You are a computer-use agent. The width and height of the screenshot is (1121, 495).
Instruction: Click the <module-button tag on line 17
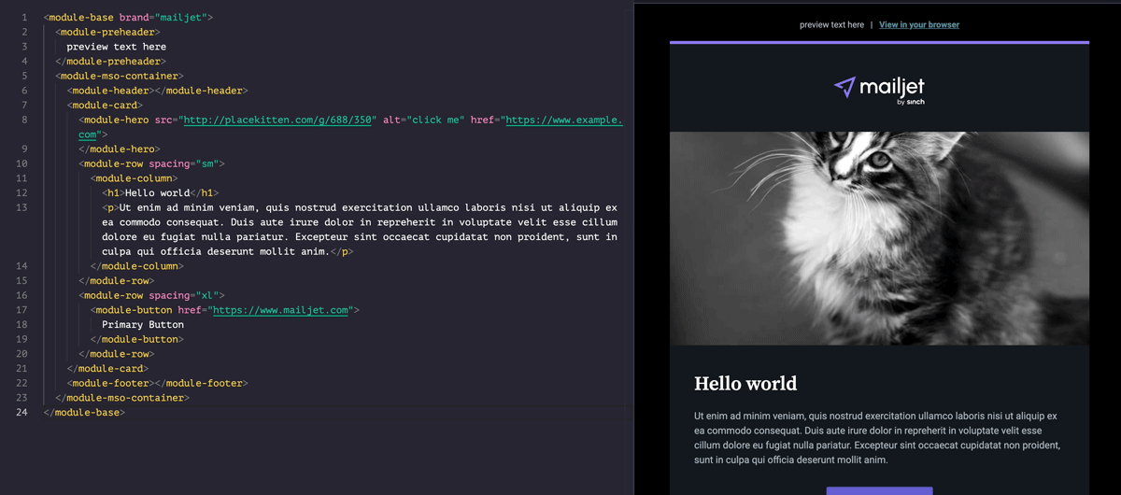131,310
